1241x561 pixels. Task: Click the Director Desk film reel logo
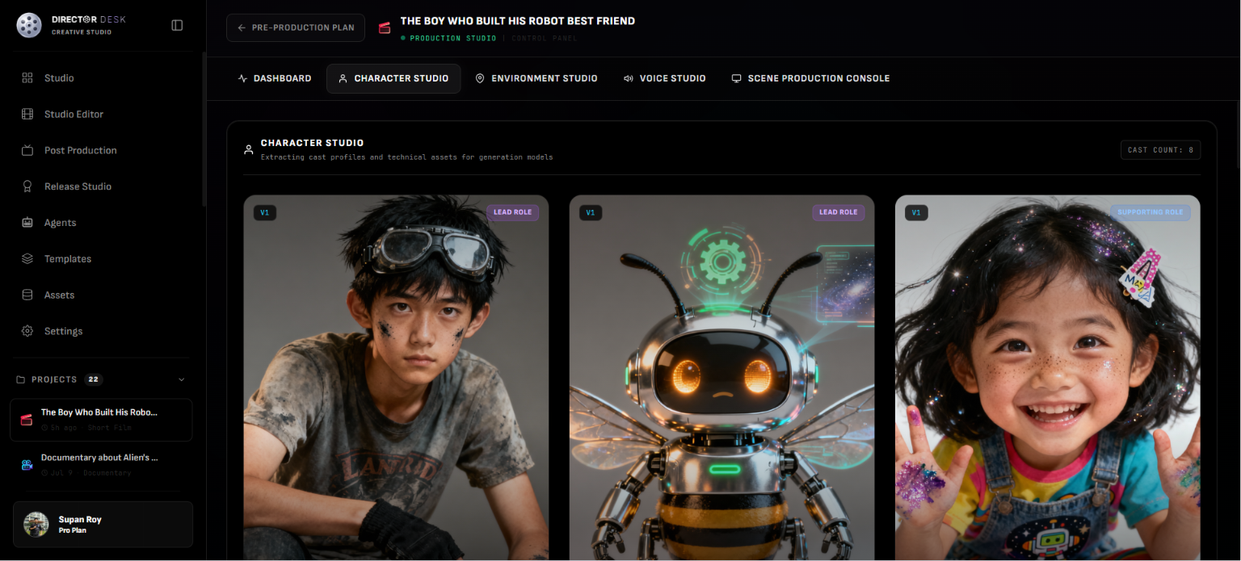[x=29, y=25]
